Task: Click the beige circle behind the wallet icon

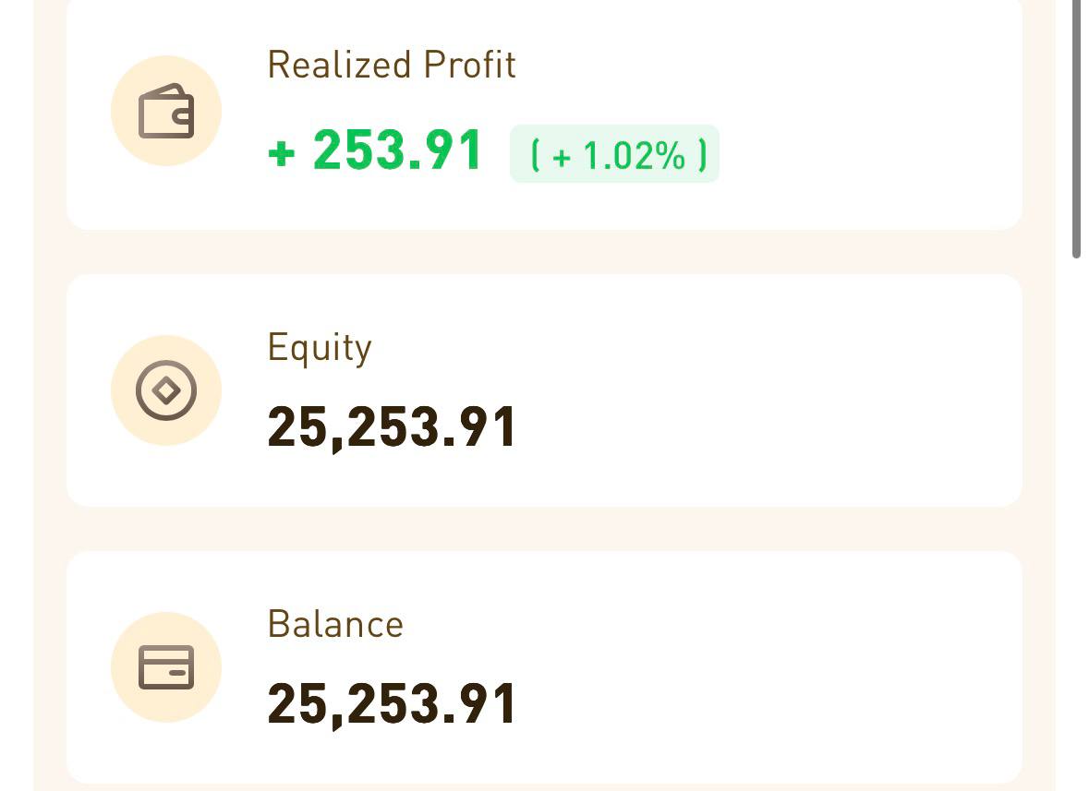Action: (x=166, y=111)
